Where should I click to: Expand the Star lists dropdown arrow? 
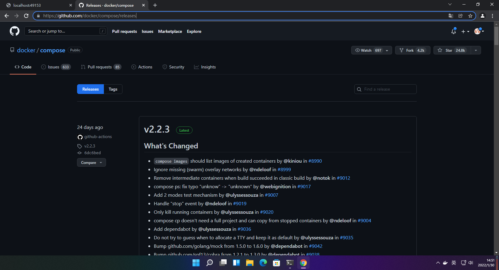tap(476, 50)
